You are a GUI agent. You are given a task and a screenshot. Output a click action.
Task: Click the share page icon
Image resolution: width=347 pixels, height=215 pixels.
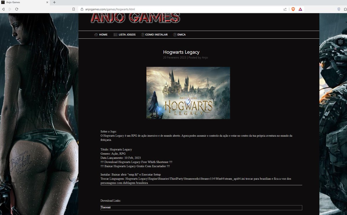pyautogui.click(x=285, y=9)
